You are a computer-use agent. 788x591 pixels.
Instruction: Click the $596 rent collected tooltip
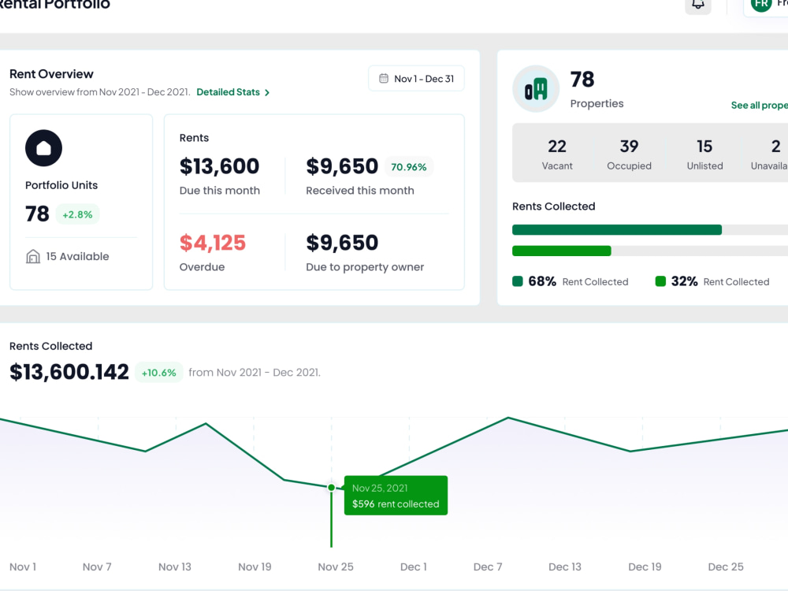coord(396,496)
